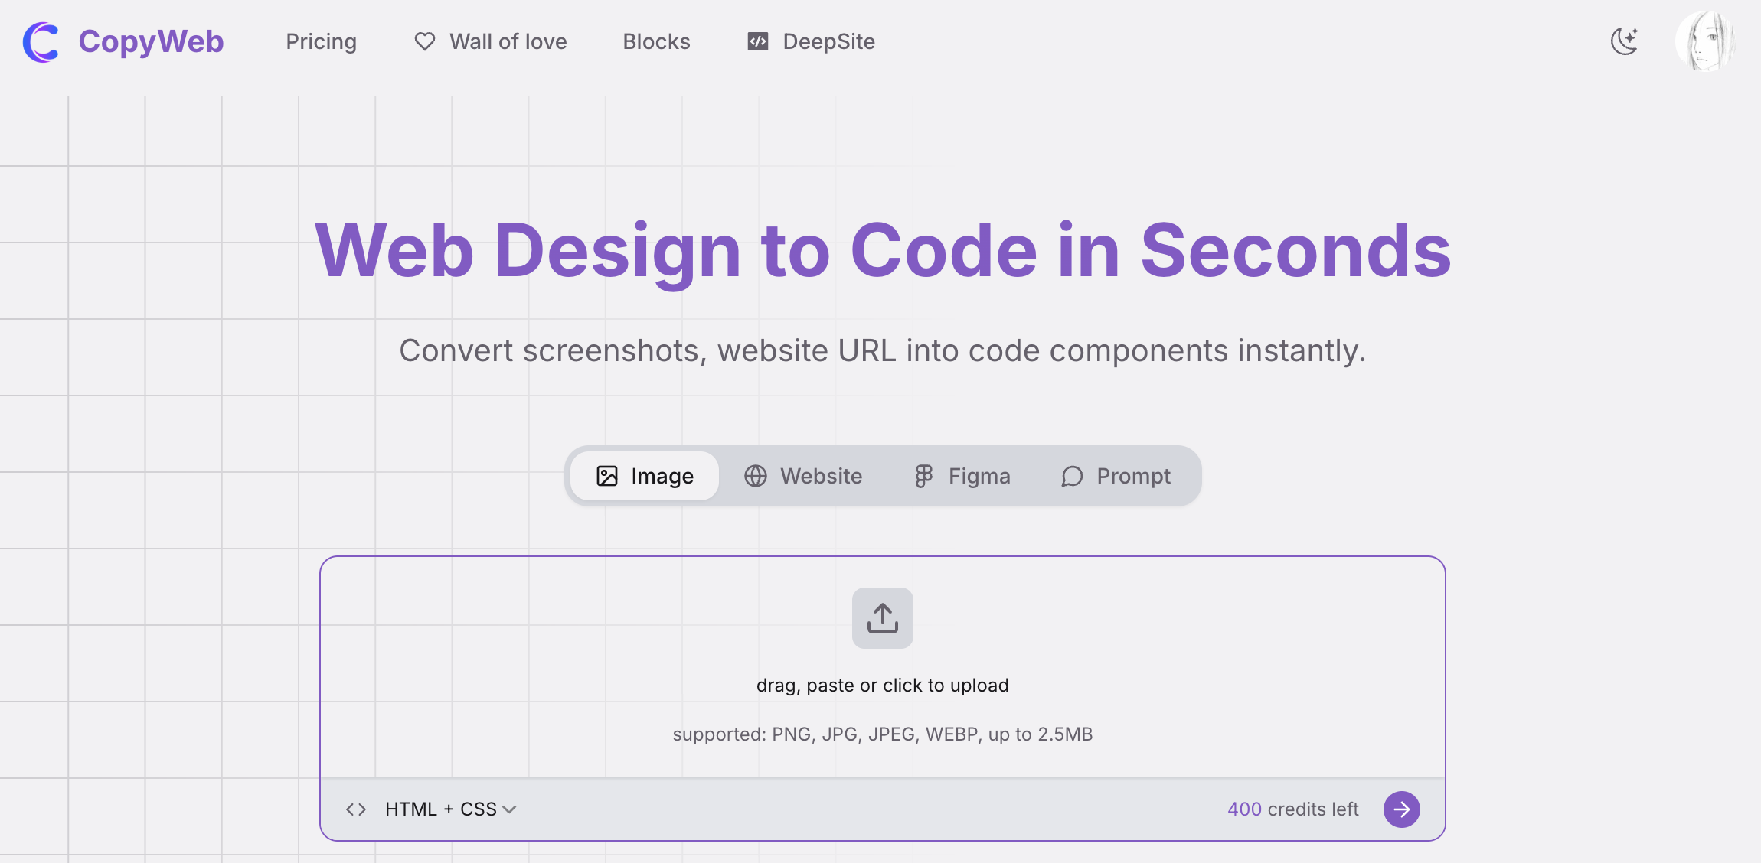Select the Image tab
The height and width of the screenshot is (863, 1761).
[x=645, y=476]
